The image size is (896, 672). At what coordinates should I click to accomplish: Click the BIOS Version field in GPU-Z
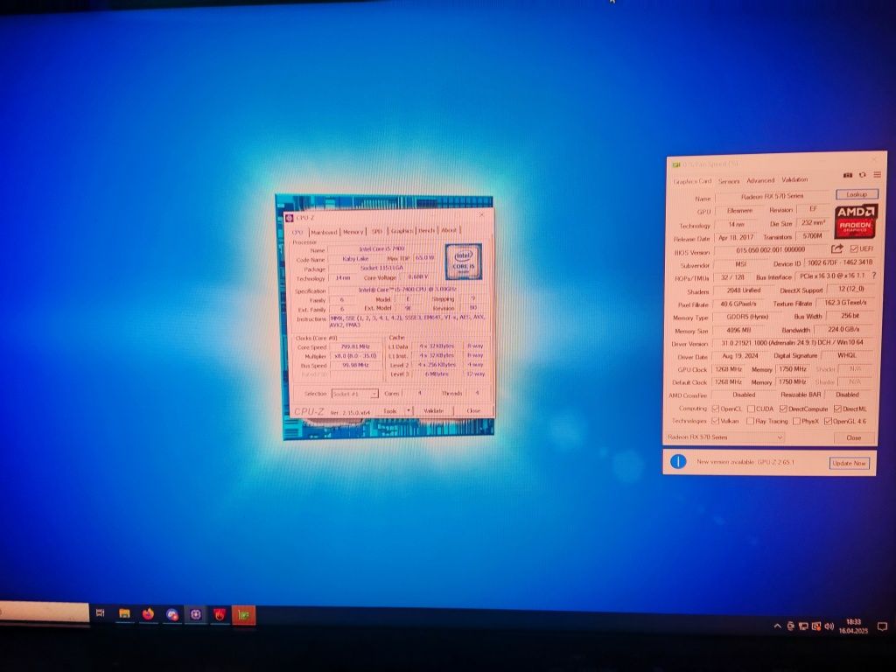coord(771,250)
